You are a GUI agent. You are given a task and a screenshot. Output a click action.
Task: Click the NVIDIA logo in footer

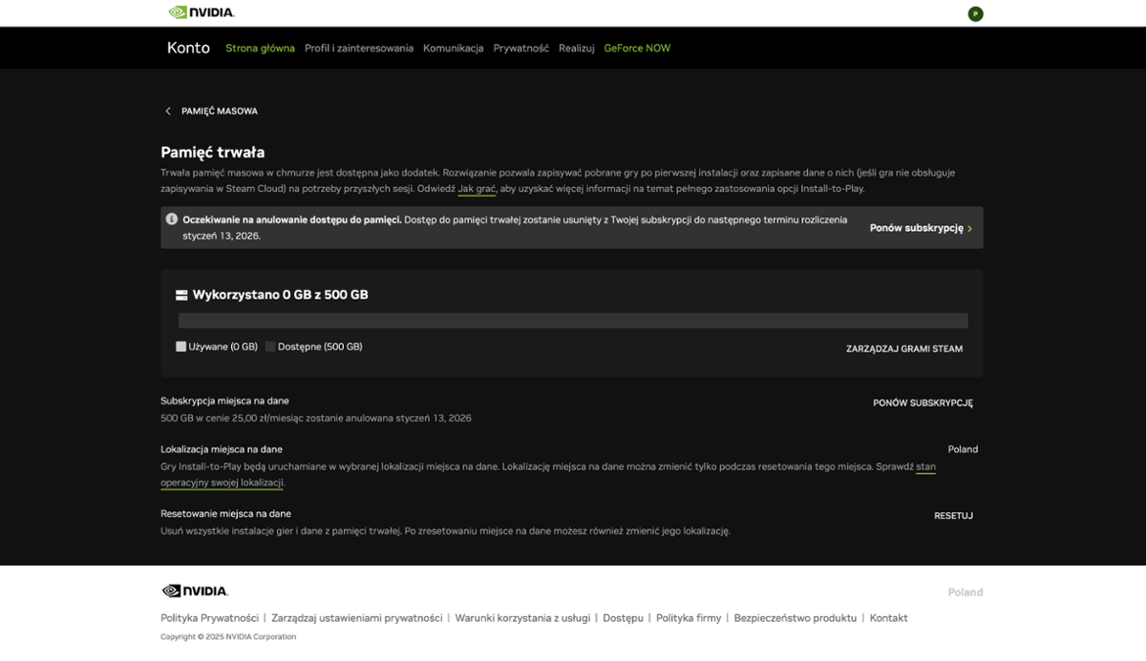[195, 591]
